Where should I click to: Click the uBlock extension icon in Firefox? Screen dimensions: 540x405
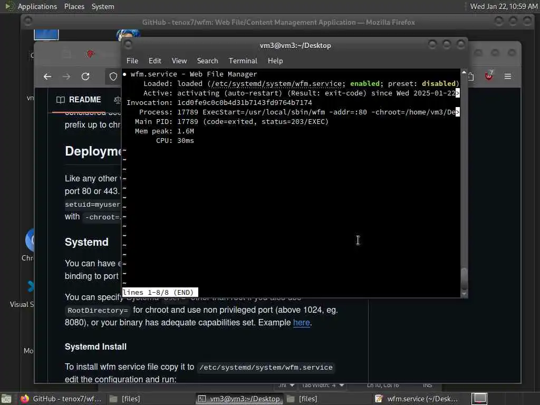pyautogui.click(x=489, y=76)
